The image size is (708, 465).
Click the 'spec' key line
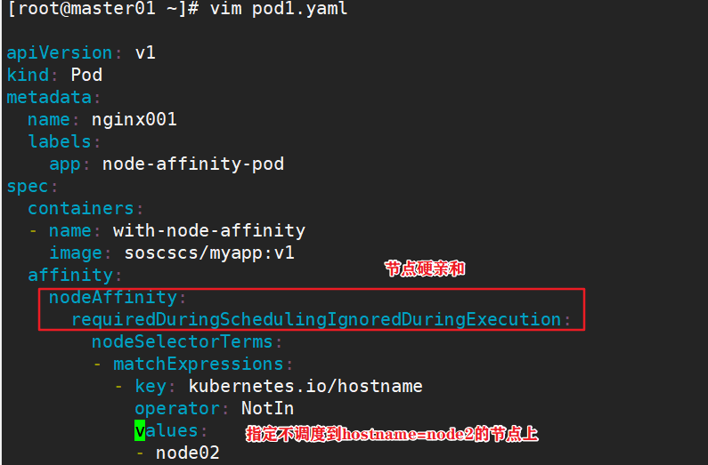(x=28, y=186)
